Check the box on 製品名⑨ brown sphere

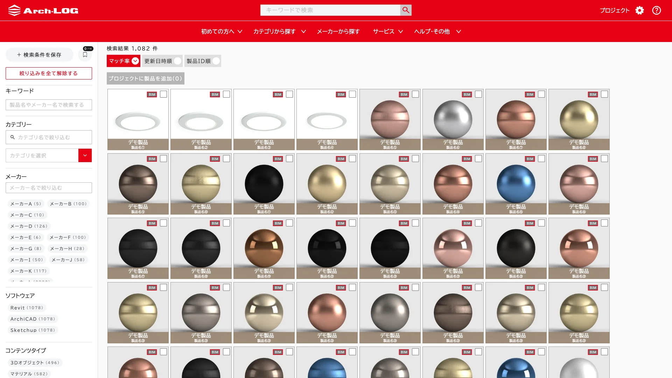(163, 159)
